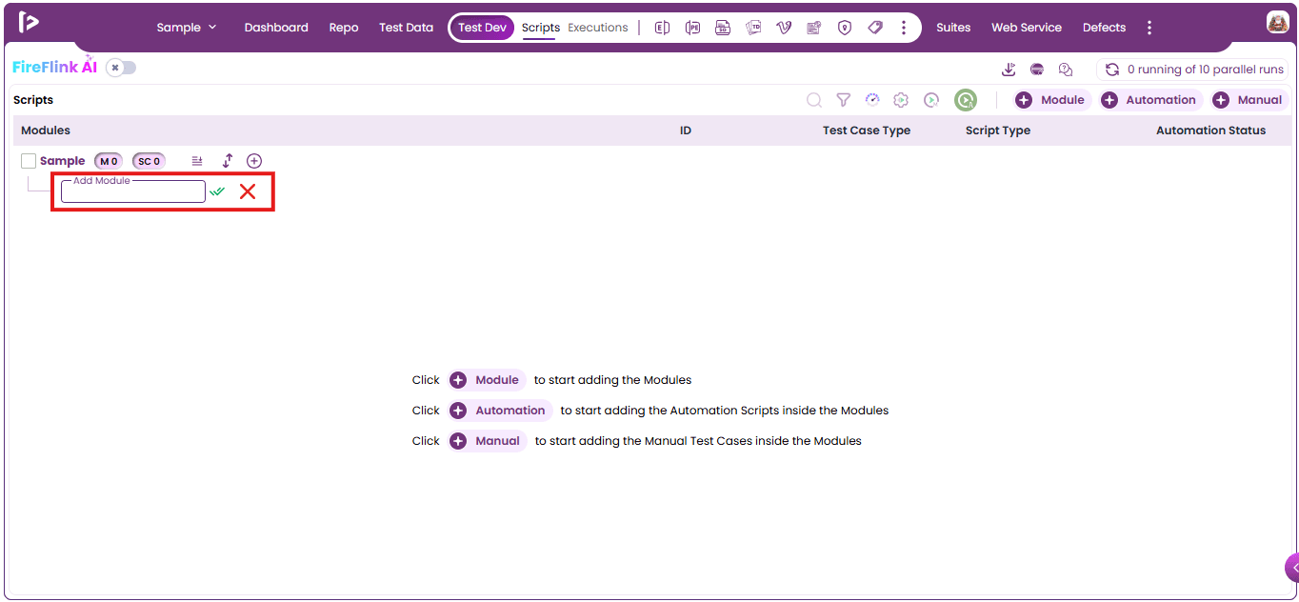
Task: Switch to the Test Data tab
Action: [406, 28]
